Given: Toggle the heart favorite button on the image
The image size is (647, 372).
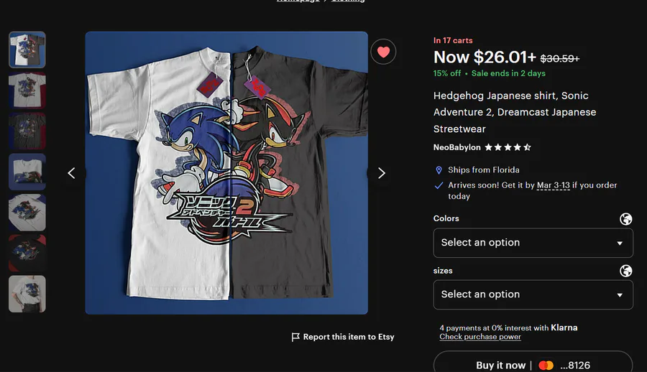Looking at the screenshot, I should (383, 52).
